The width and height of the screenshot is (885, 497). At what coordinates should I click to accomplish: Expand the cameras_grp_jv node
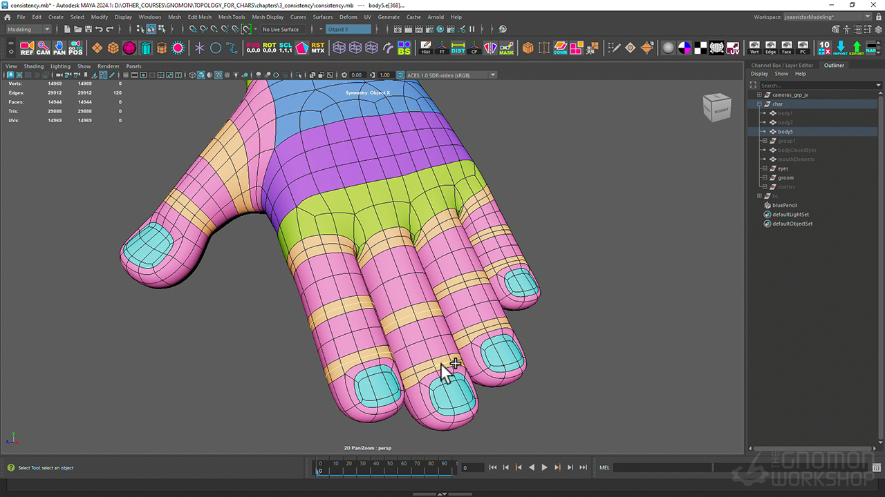pos(759,95)
